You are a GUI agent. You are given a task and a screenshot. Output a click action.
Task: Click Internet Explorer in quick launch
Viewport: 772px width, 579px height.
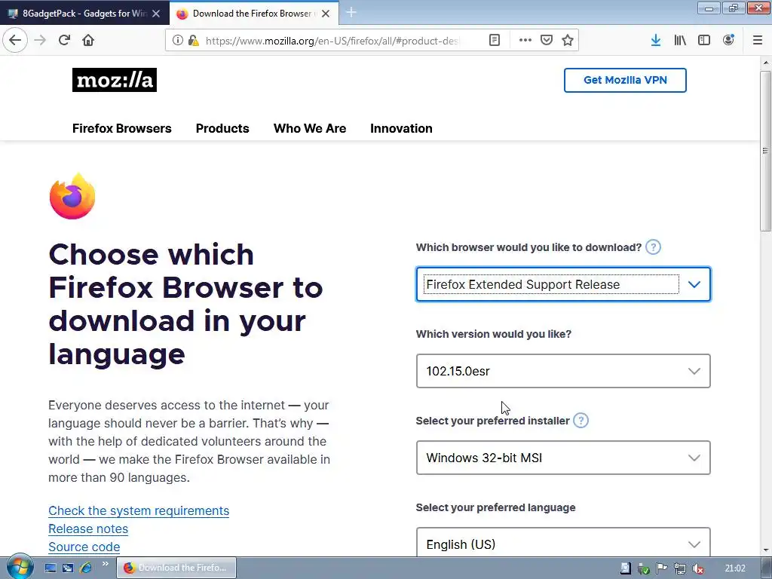click(86, 568)
